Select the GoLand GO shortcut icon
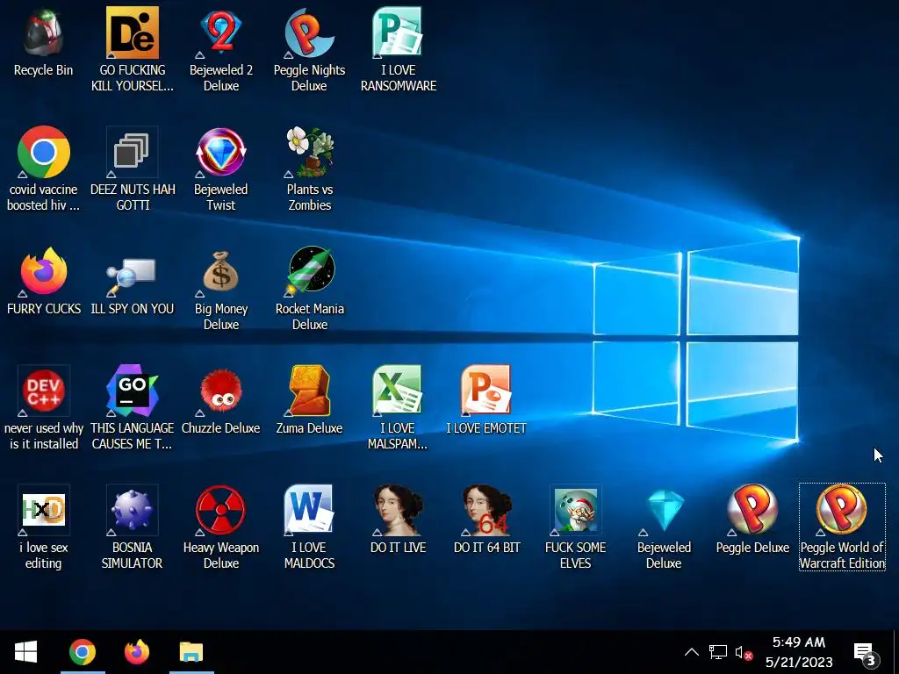Screen dimensions: 899x674 click(x=133, y=391)
